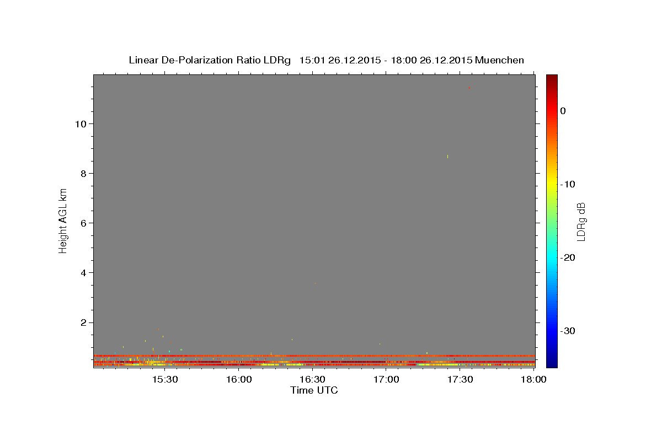Click the dark red top of colorbar

pyautogui.click(x=552, y=79)
